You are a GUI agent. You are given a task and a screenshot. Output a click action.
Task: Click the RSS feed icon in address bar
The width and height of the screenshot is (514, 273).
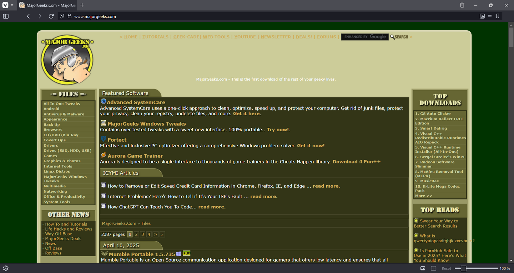(482, 16)
